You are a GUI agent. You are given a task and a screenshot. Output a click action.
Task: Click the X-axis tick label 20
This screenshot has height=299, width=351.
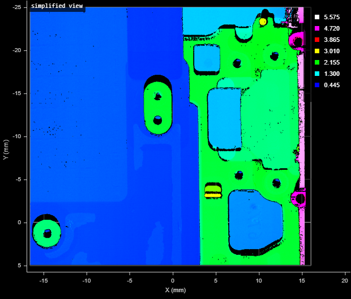[x=345, y=281]
